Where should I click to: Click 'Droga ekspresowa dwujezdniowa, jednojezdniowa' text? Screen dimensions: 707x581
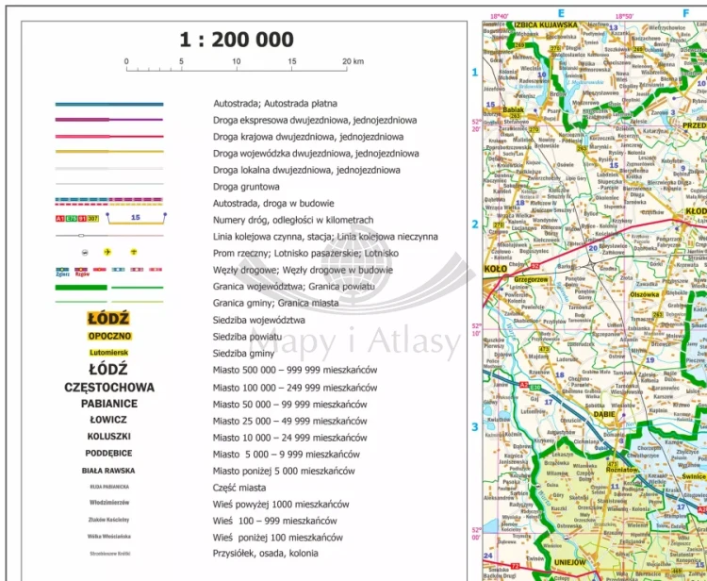[x=315, y=121]
